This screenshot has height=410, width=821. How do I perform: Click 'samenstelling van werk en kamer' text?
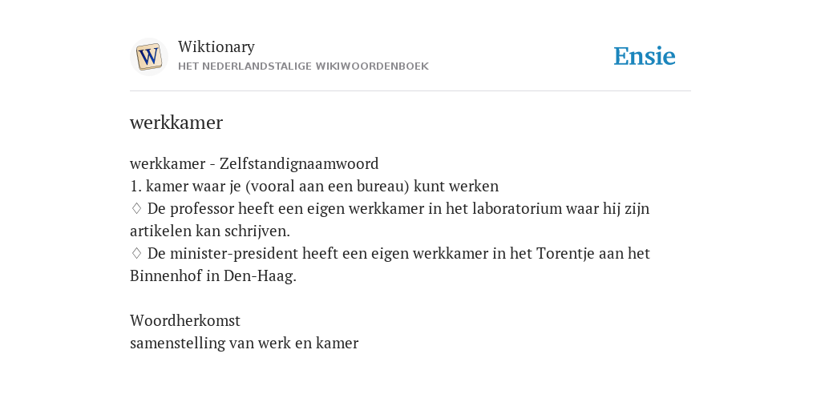244,343
